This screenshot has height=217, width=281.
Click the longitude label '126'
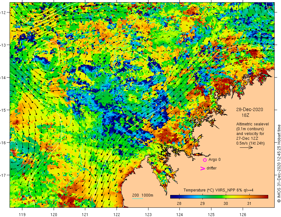tap(243, 214)
